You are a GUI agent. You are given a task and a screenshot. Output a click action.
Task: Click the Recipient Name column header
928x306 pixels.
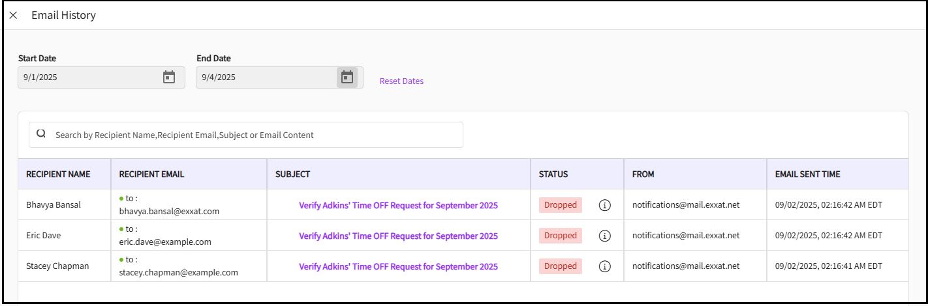coord(58,174)
